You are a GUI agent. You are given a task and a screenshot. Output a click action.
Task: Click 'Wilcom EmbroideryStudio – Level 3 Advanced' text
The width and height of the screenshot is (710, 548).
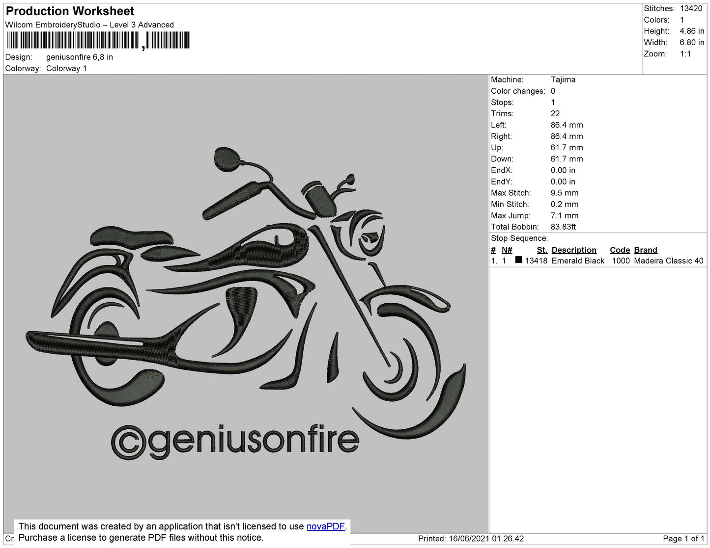(x=89, y=25)
